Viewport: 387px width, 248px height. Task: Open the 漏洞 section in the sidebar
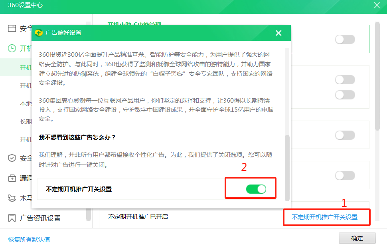point(26,178)
